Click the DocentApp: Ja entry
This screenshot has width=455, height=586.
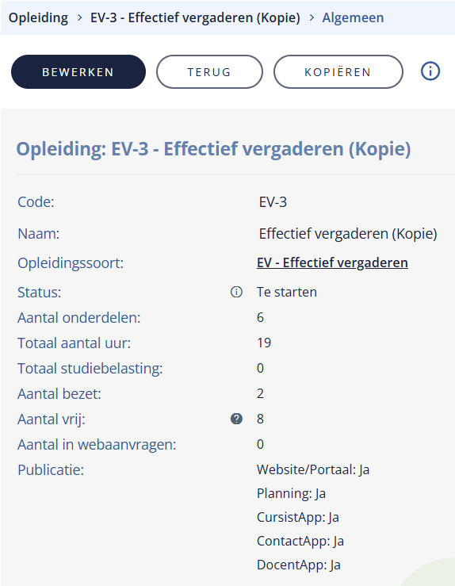click(x=299, y=565)
